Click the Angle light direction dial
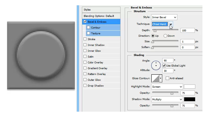This screenshot has width=208, height=118. 156,65
